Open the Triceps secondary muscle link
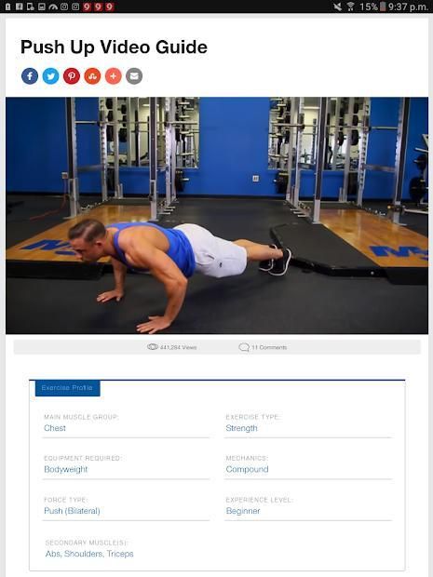433x577 pixels. (x=120, y=554)
